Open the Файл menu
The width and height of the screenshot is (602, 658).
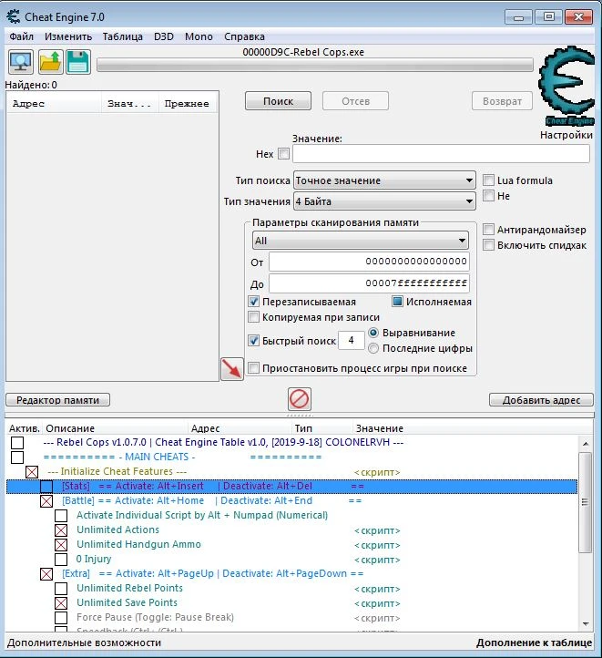(21, 36)
